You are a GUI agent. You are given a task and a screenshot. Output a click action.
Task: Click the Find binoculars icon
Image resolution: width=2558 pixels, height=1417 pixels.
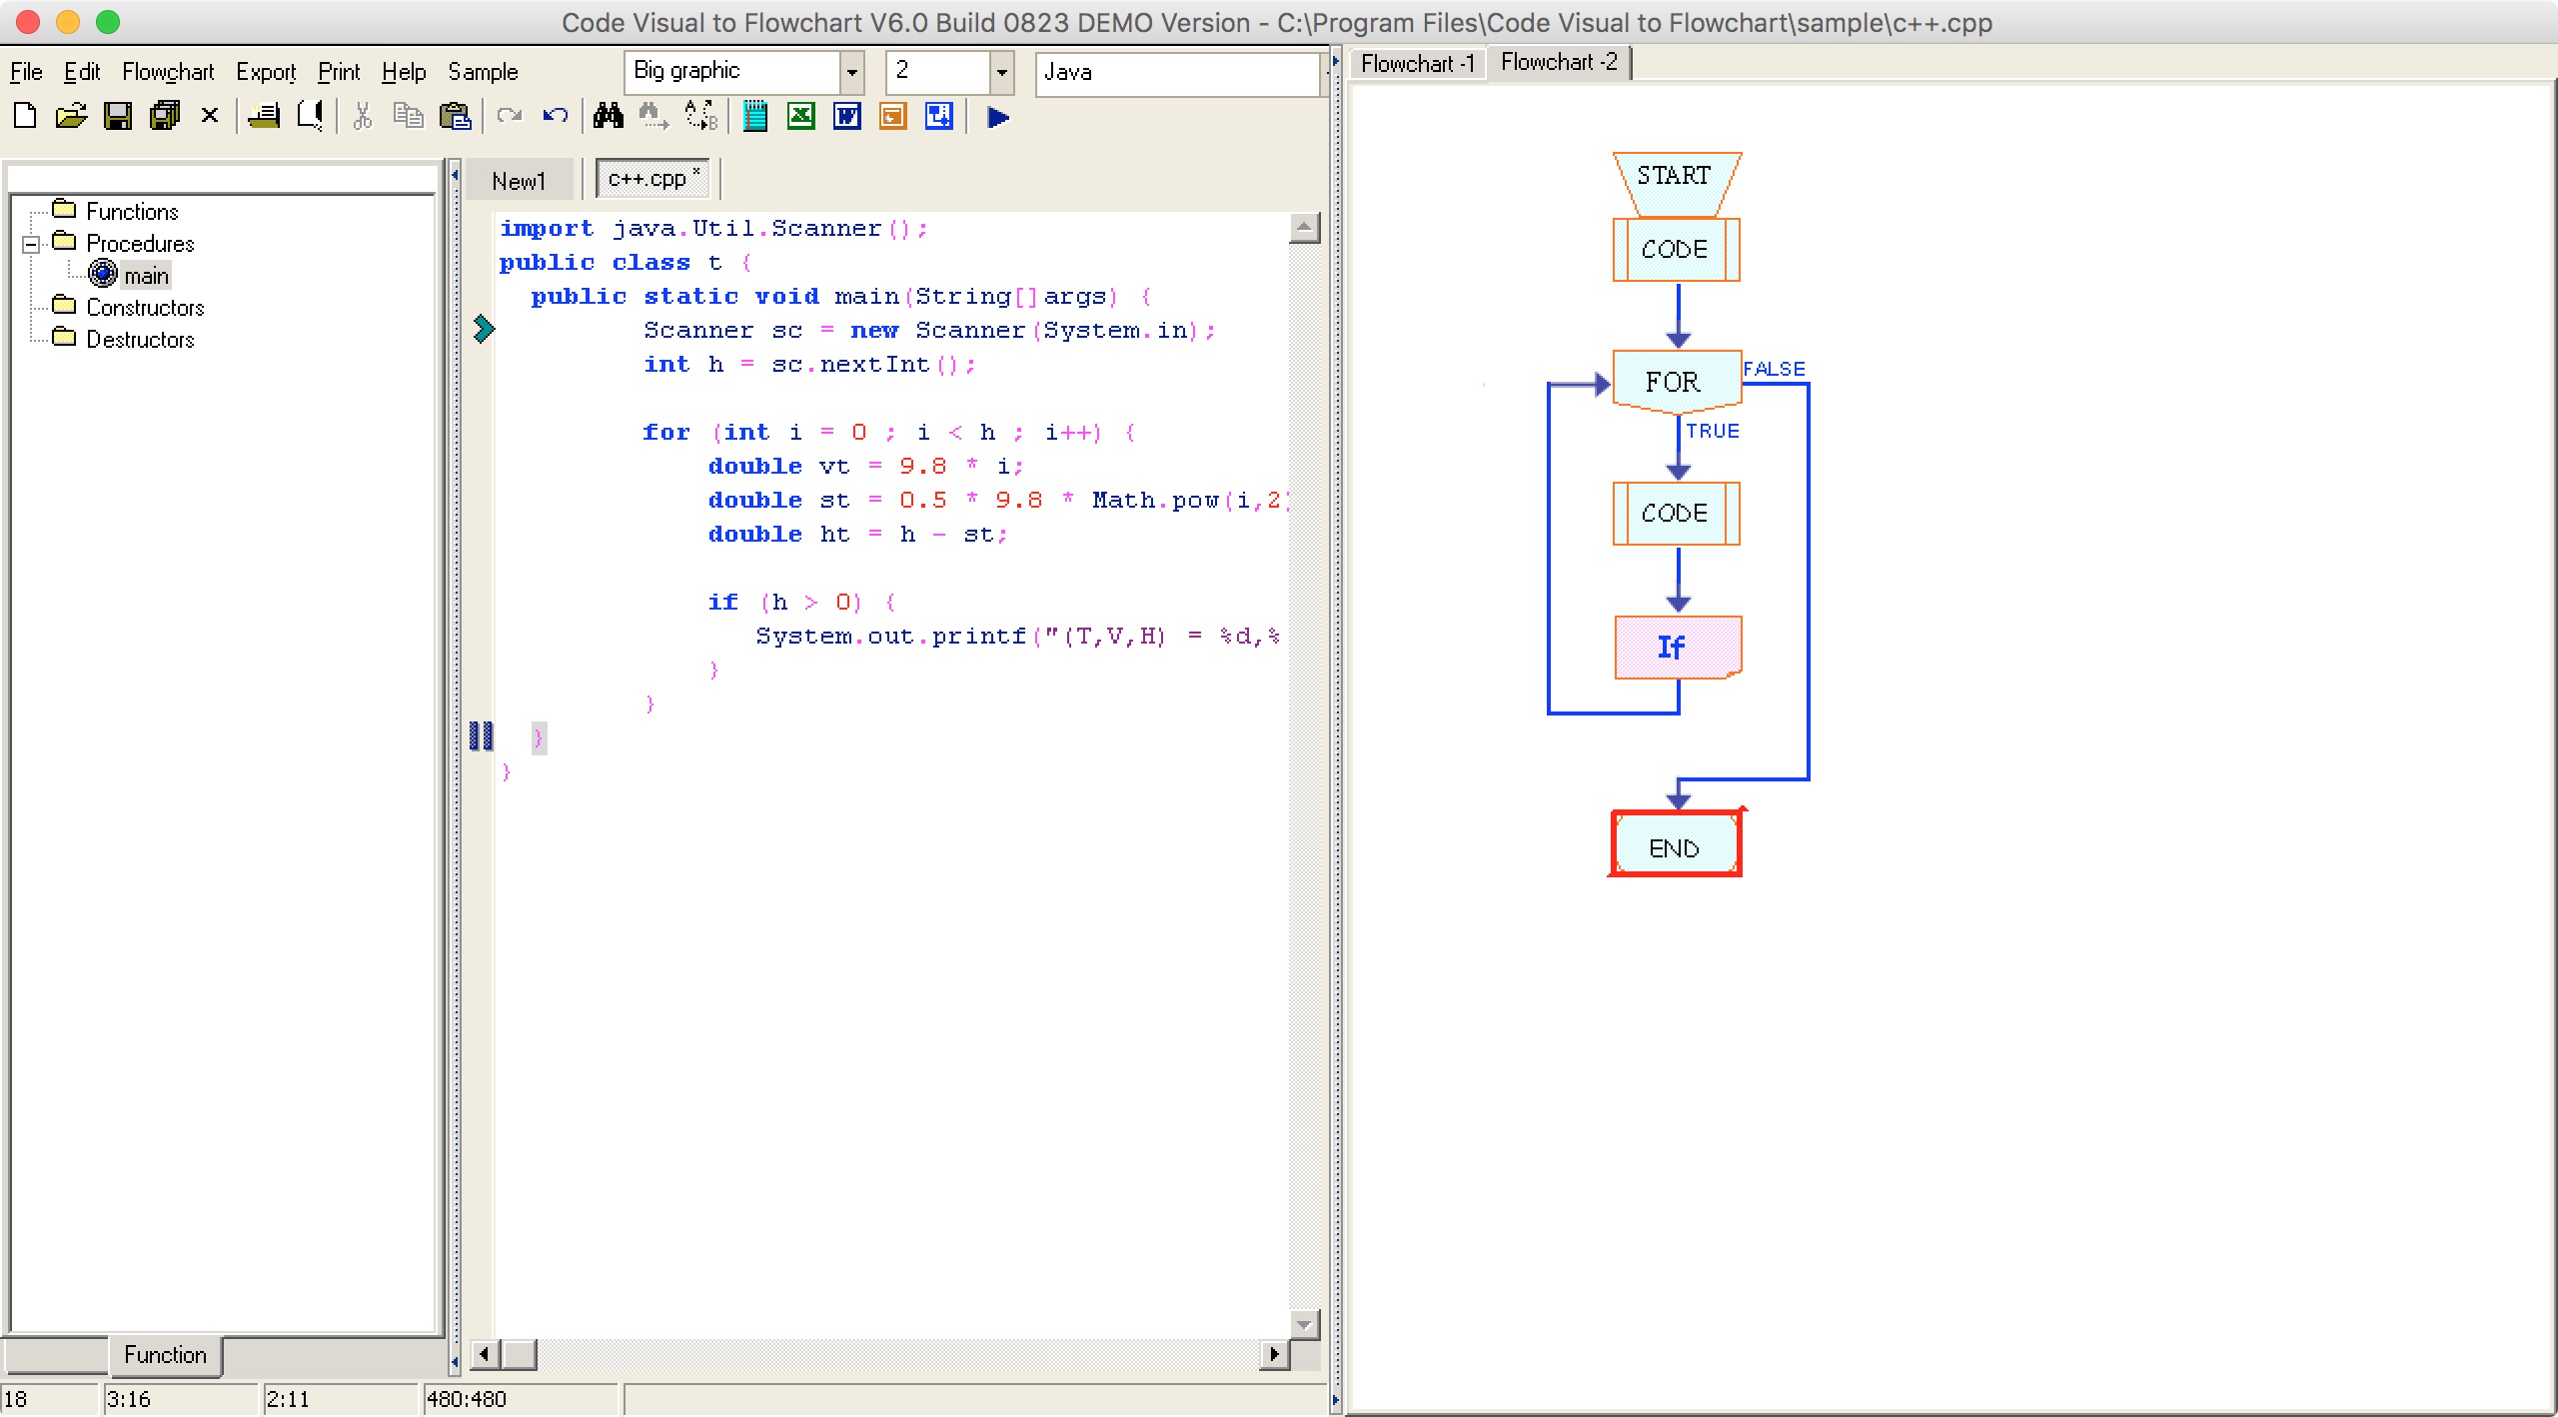tap(608, 117)
